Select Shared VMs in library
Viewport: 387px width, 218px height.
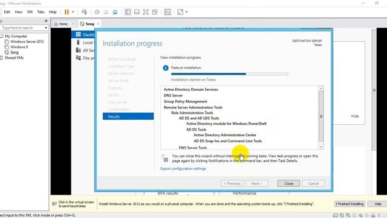click(x=14, y=58)
